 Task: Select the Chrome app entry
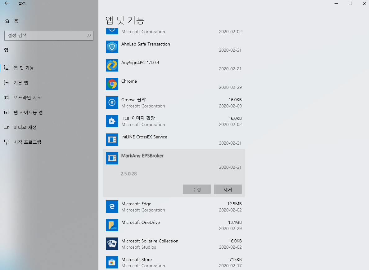pos(174,84)
